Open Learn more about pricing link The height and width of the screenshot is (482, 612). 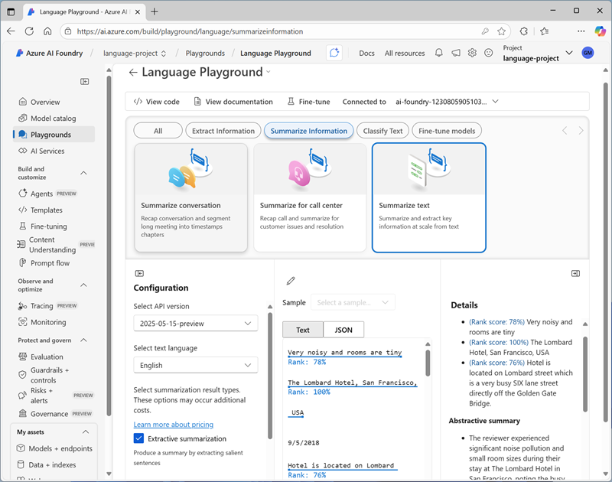[173, 425]
